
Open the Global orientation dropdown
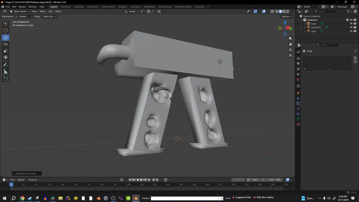[x=132, y=12]
